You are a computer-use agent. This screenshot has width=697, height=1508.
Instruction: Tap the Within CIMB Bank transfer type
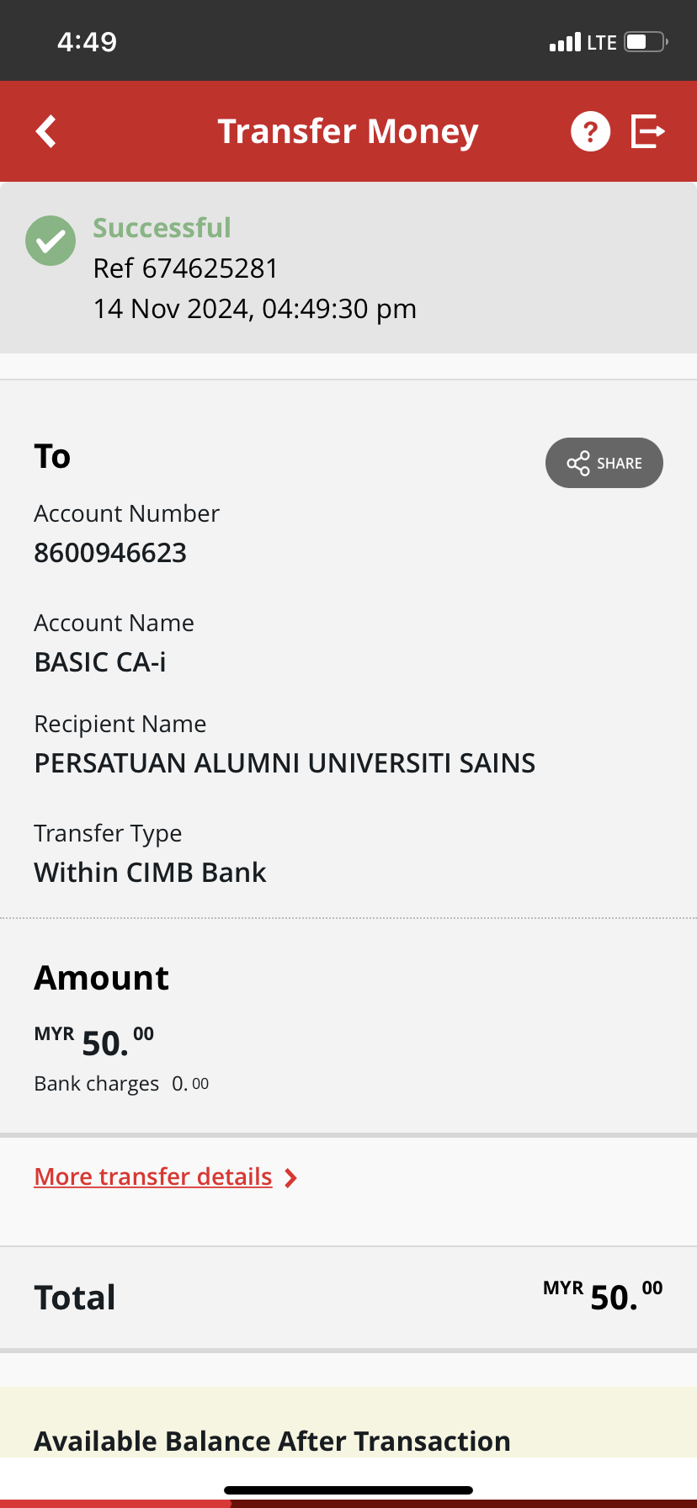(x=150, y=873)
